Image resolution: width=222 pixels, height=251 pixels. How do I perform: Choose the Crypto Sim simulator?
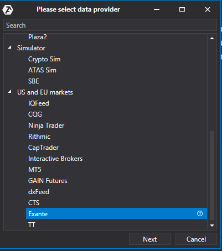tap(44, 59)
